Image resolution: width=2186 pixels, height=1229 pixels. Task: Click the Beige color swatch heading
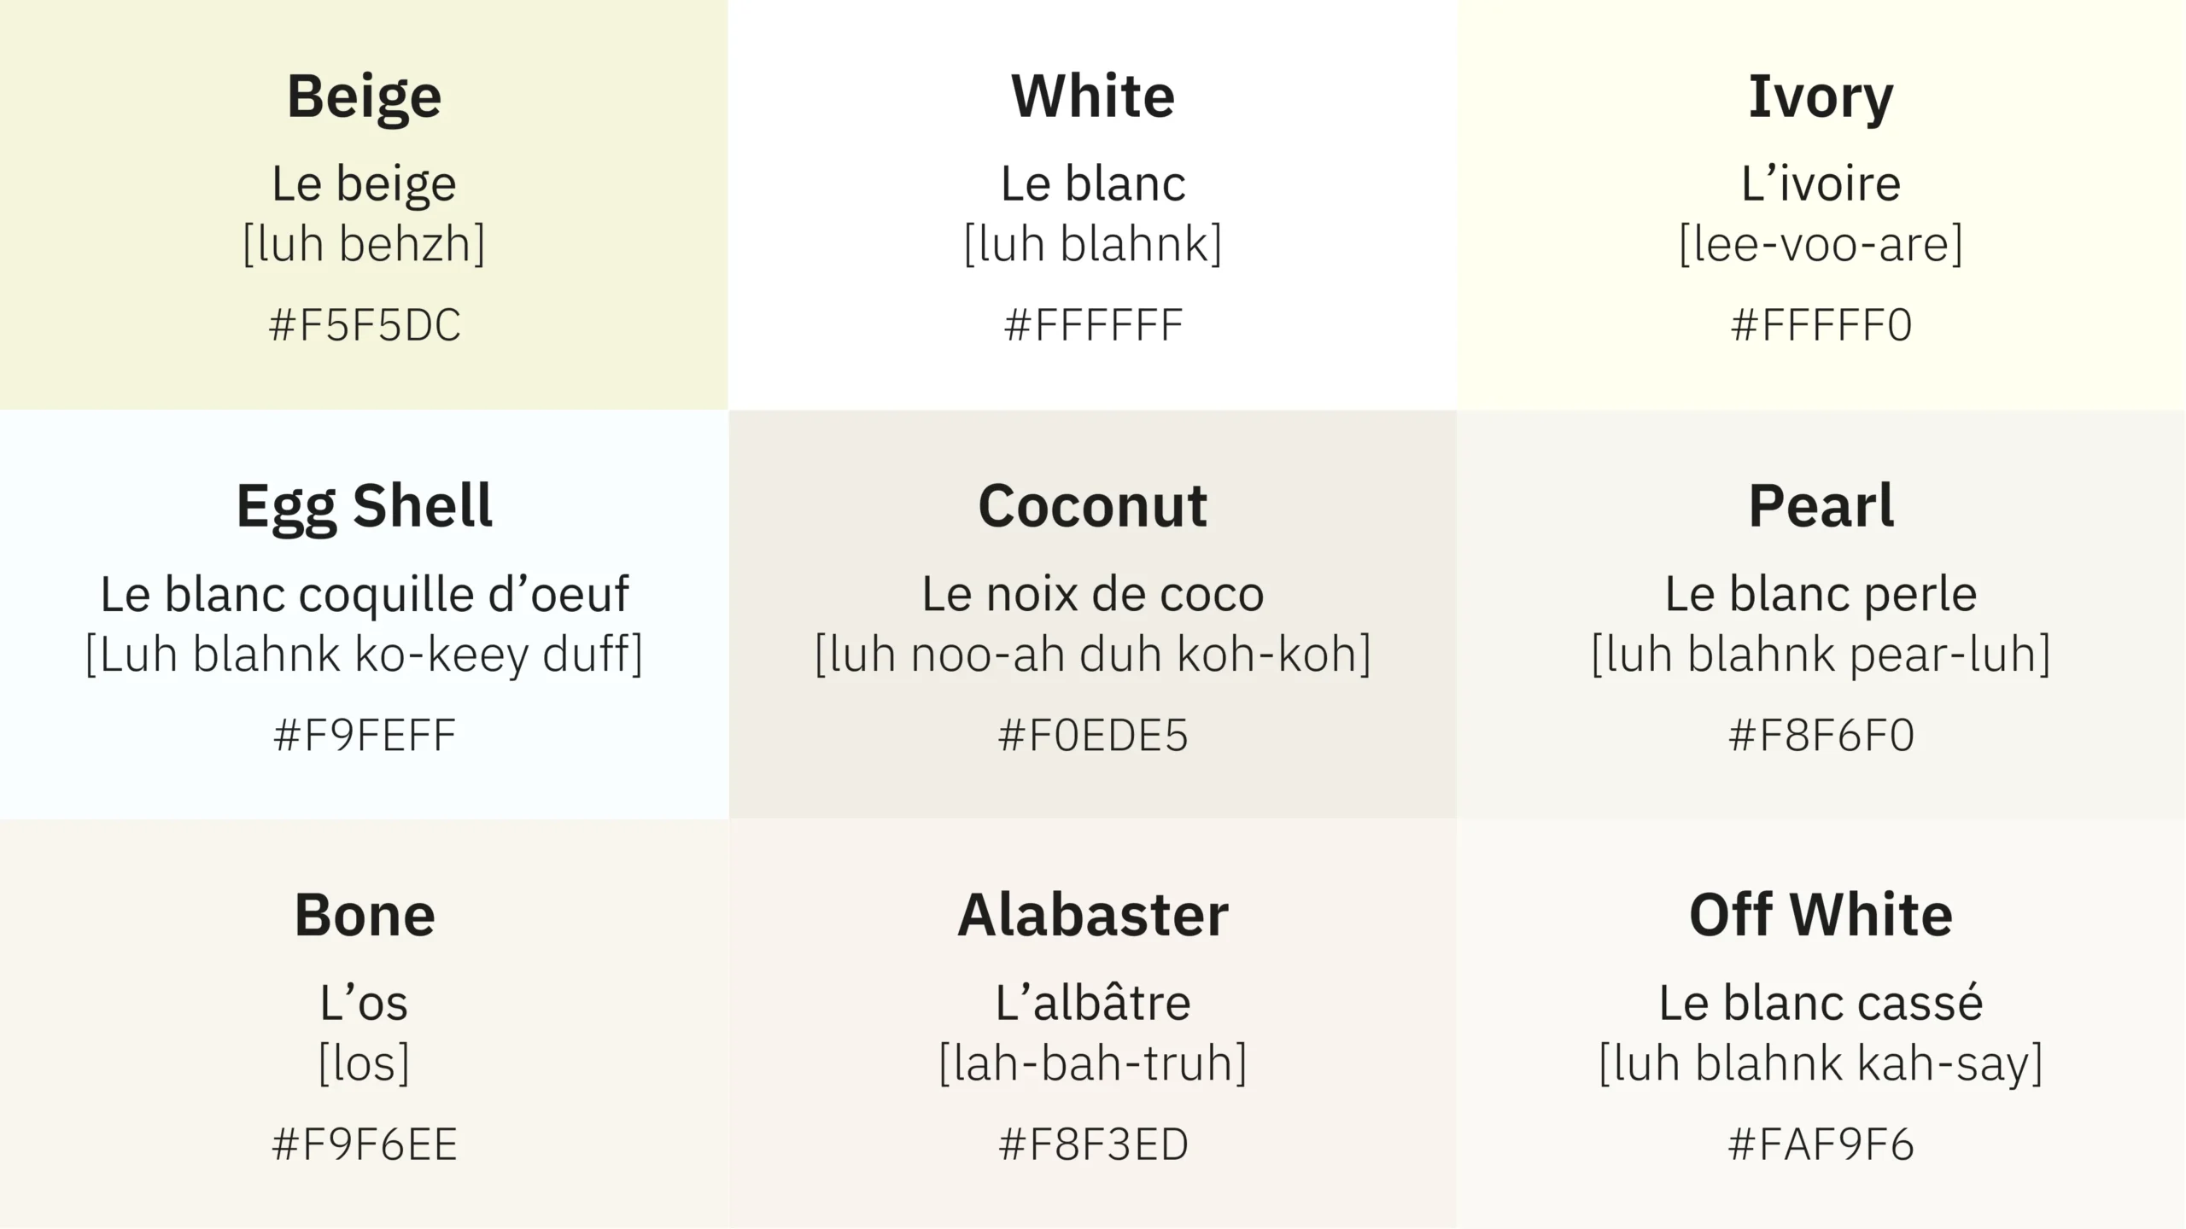click(x=364, y=96)
